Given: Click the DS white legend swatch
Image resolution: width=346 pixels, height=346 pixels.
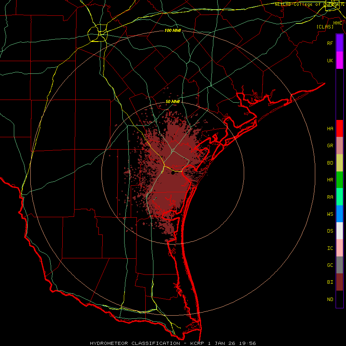Looking at the screenshot, I should point(339,231).
